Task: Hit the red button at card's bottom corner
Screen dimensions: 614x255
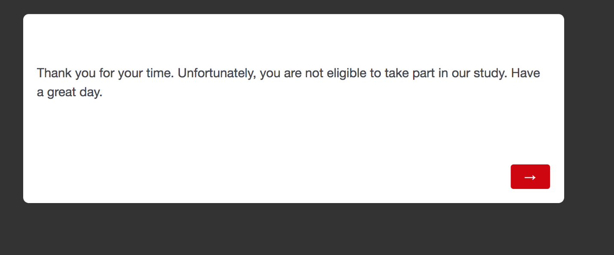Action: coord(530,177)
